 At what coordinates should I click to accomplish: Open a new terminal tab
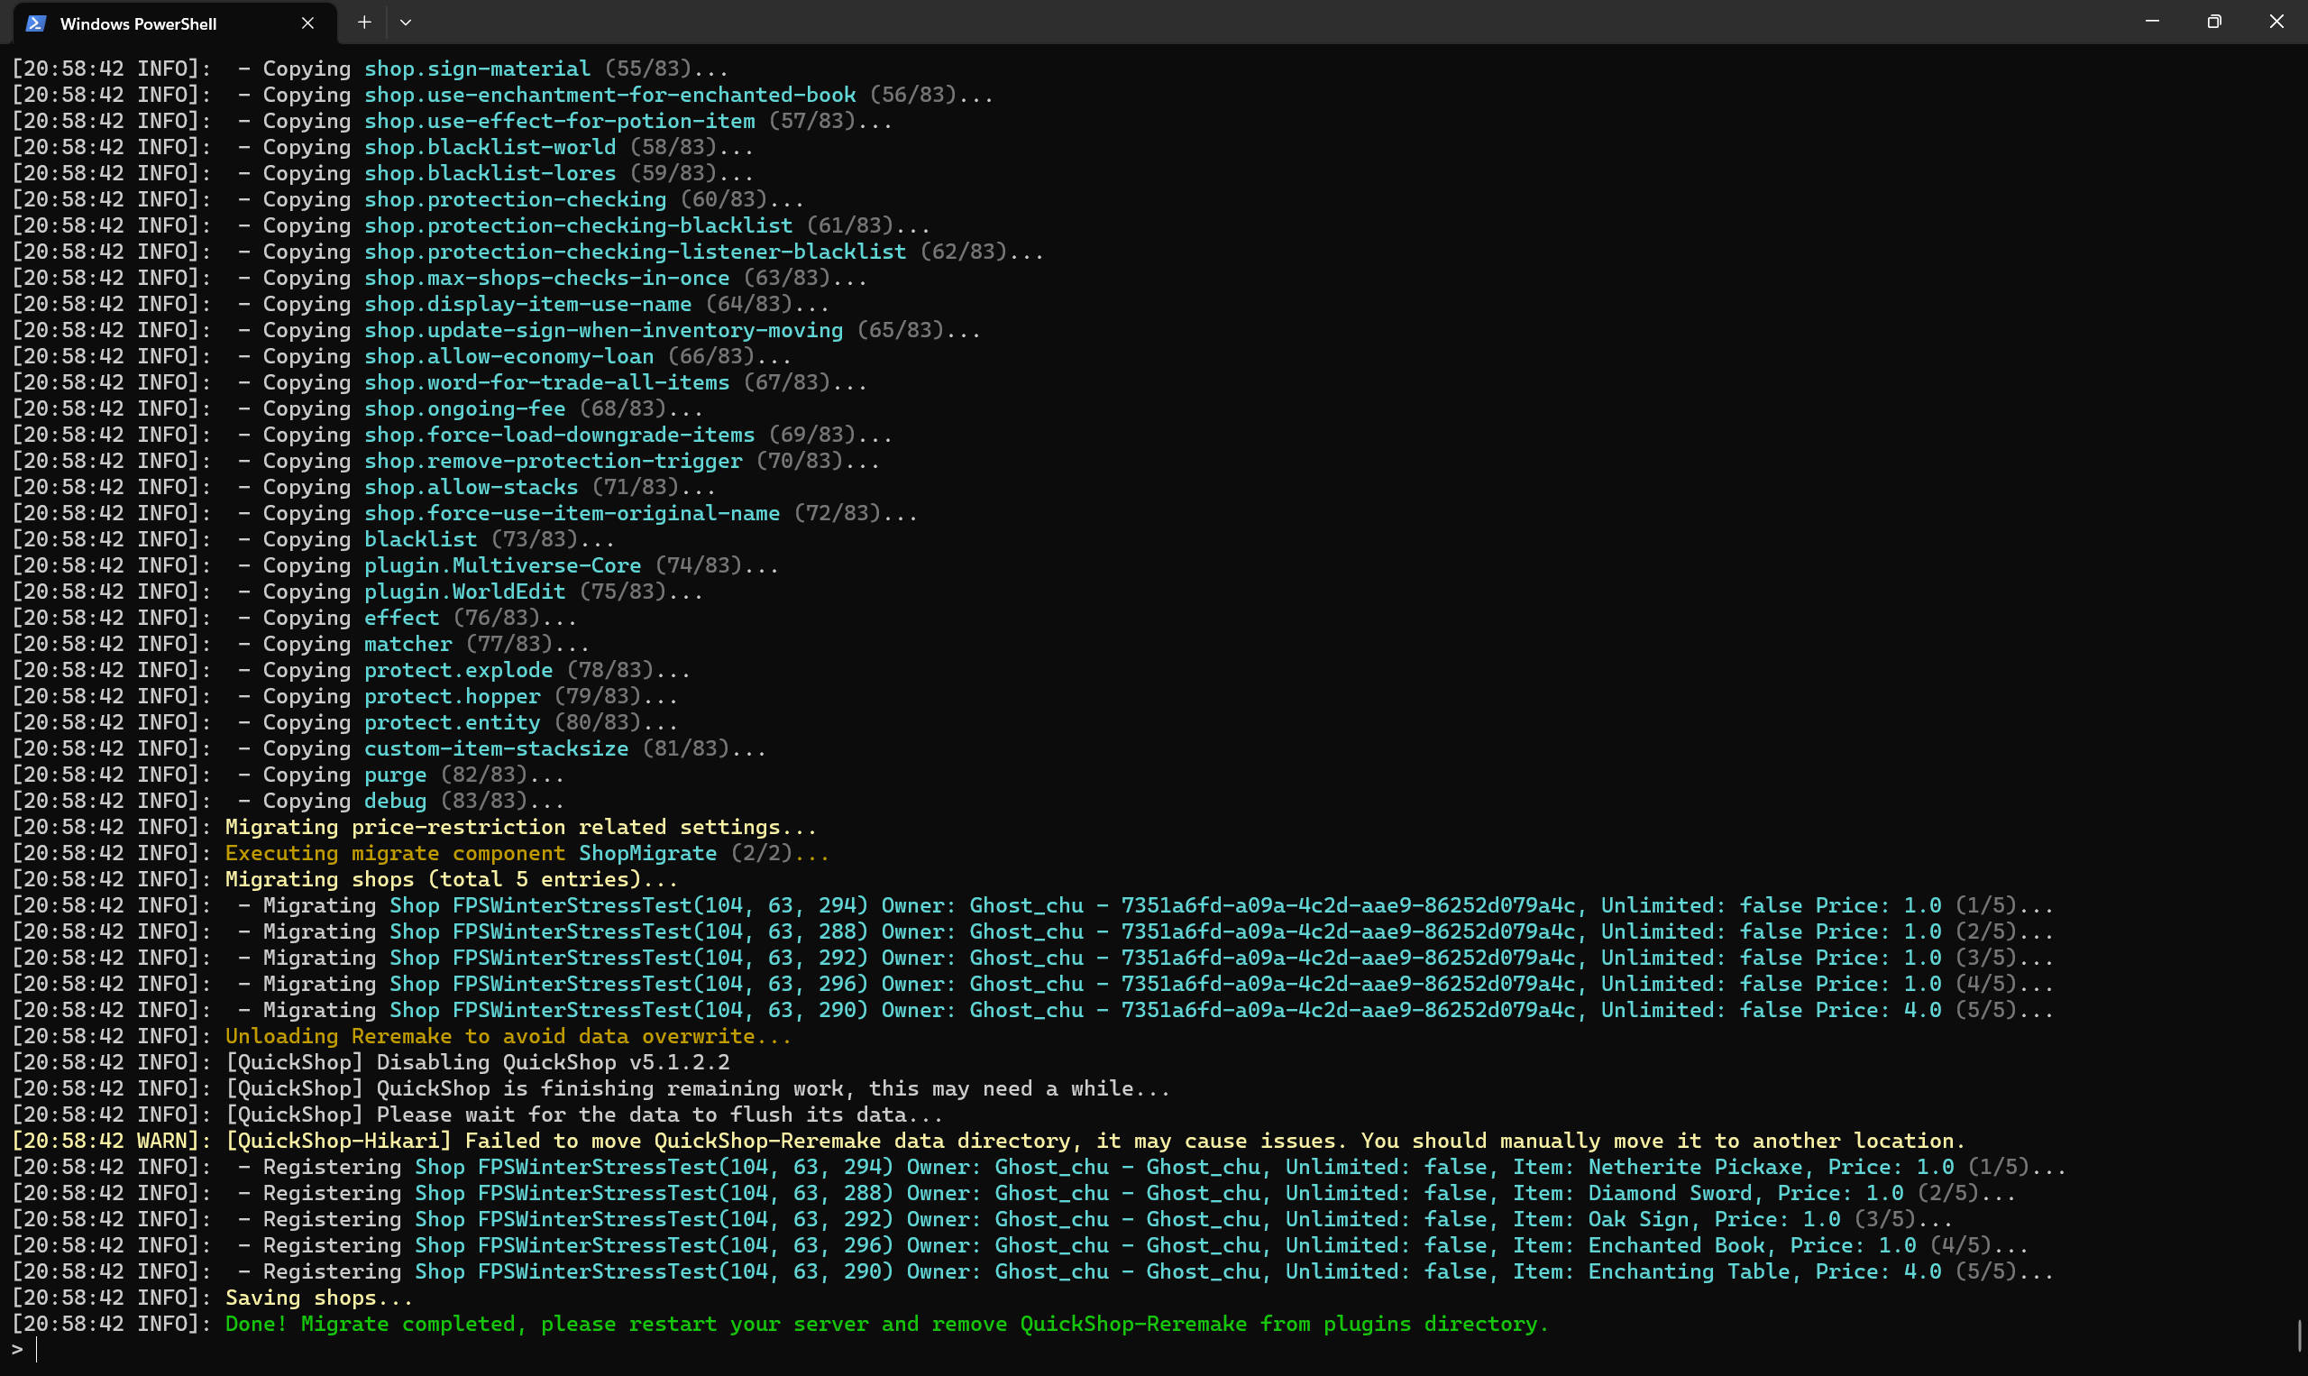coord(364,23)
